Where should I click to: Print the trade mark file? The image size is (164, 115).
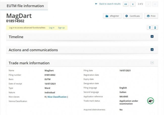coord(151,16)
